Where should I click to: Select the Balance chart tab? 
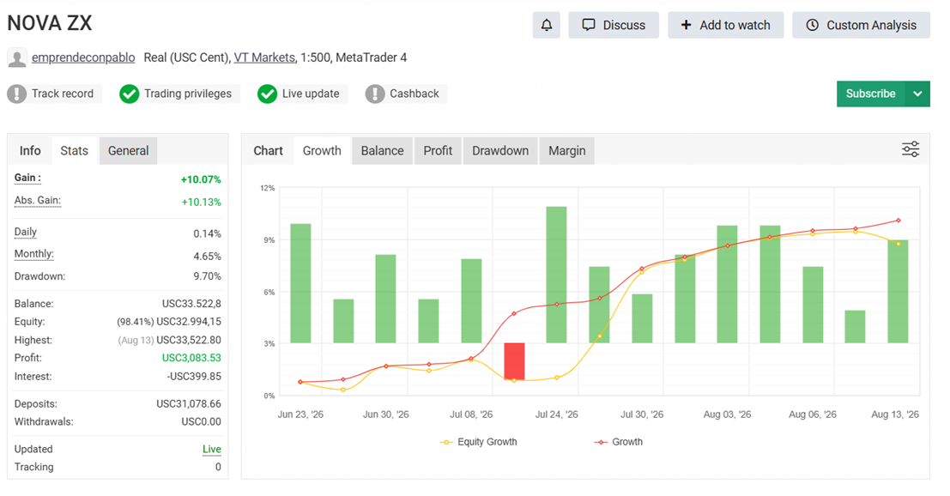point(382,151)
